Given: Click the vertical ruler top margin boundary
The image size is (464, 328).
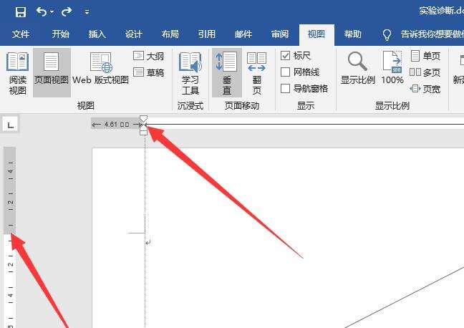Looking at the screenshot, I should point(10,234).
